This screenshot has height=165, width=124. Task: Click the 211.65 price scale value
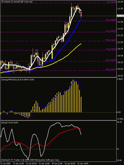coord(120,29)
